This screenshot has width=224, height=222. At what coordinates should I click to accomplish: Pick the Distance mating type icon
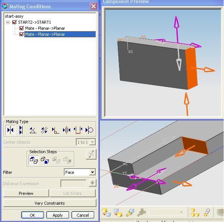point(78,130)
